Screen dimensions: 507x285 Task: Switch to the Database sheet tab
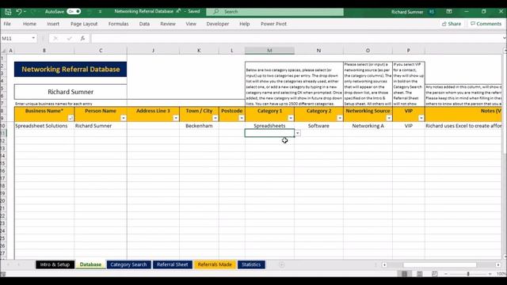point(90,264)
